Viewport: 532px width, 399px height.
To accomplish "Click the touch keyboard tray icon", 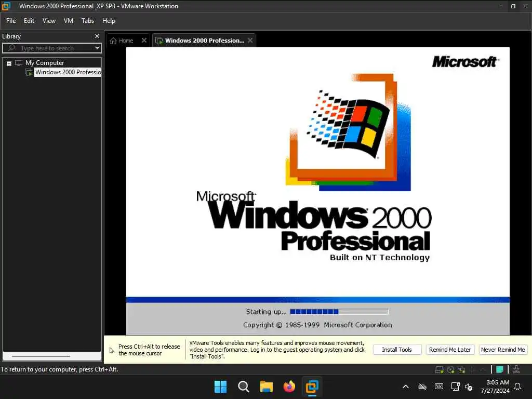I will point(438,387).
